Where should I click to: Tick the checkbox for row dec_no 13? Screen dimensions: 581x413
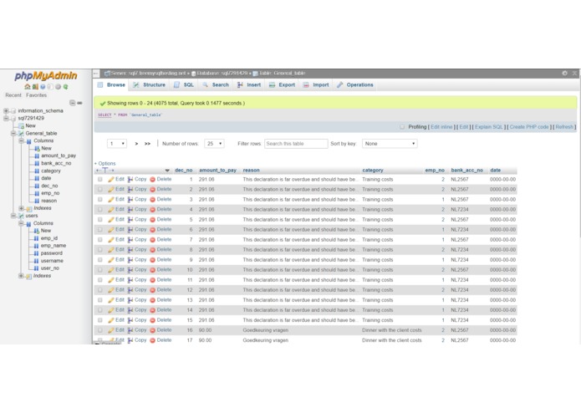click(x=100, y=300)
